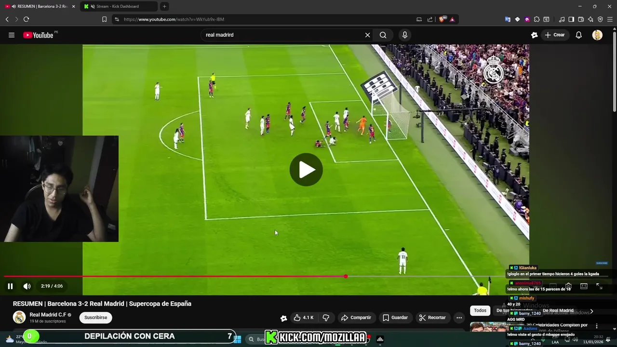617x347 pixels.
Task: Bookmark this page from the address bar
Action: [104, 19]
